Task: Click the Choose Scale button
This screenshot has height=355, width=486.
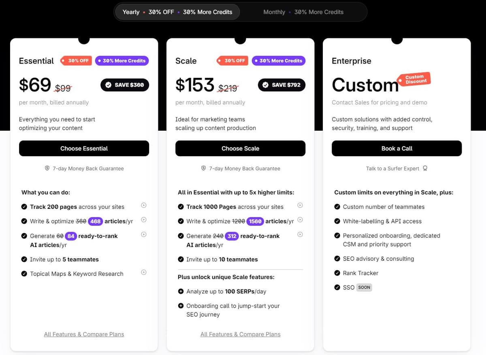Action: point(240,149)
